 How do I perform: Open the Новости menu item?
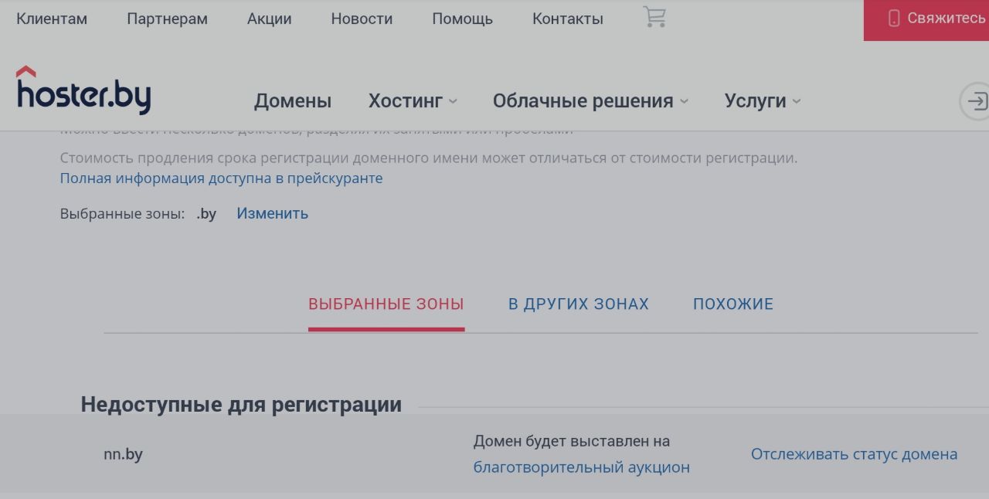(362, 19)
